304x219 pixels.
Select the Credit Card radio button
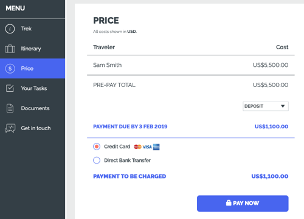click(x=97, y=147)
